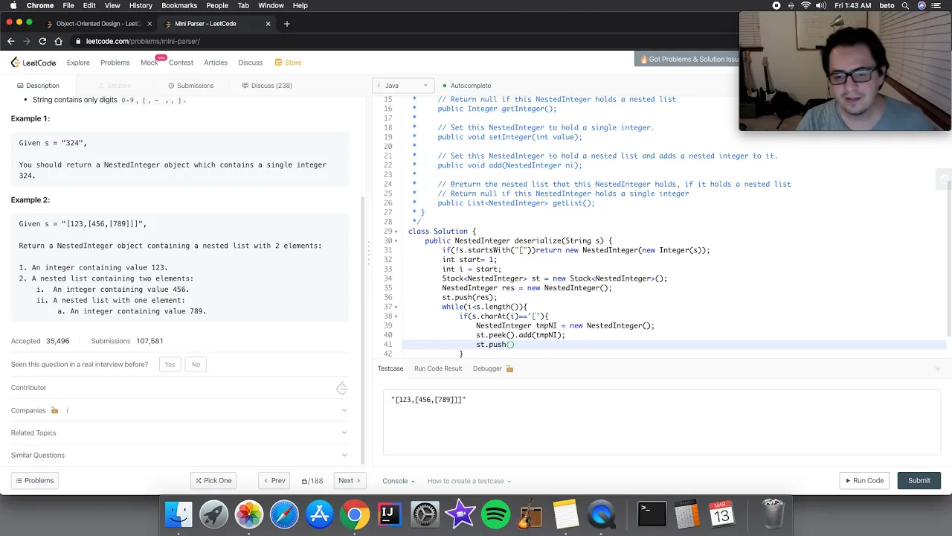
Task: Click in the testcase input box
Action: (662, 422)
